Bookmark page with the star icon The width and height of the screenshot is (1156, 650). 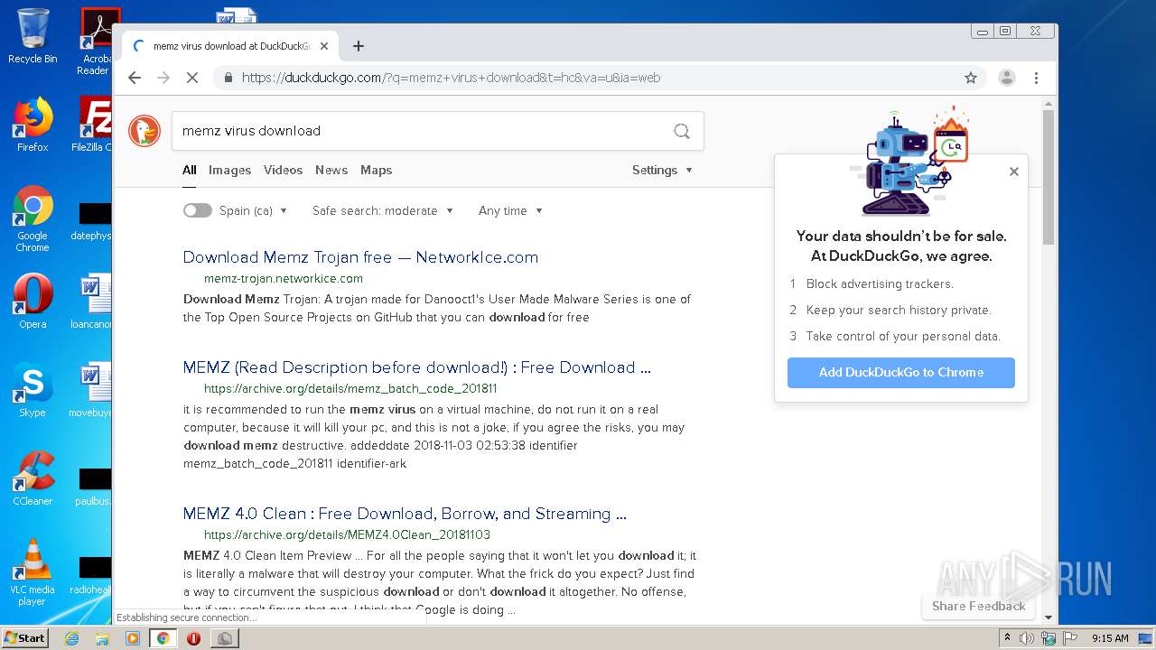click(971, 78)
